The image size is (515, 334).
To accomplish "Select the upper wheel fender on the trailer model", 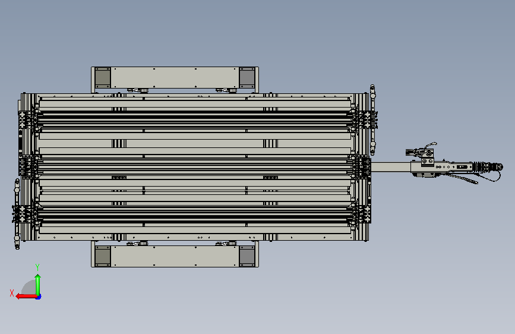I will tap(175, 78).
